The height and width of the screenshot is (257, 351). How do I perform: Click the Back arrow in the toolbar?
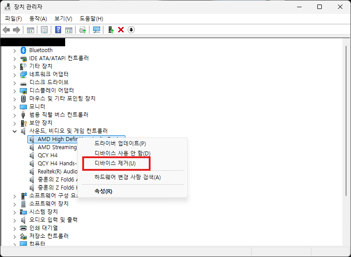coord(6,30)
